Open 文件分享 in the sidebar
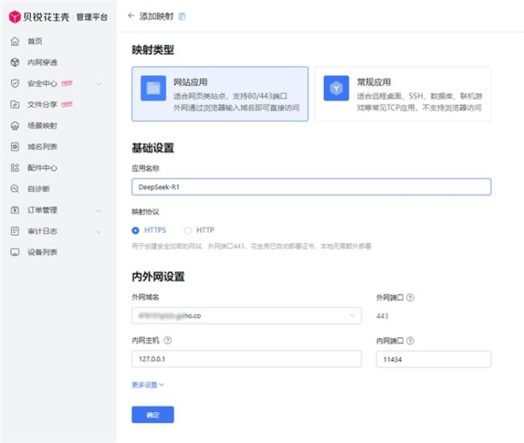 42,105
